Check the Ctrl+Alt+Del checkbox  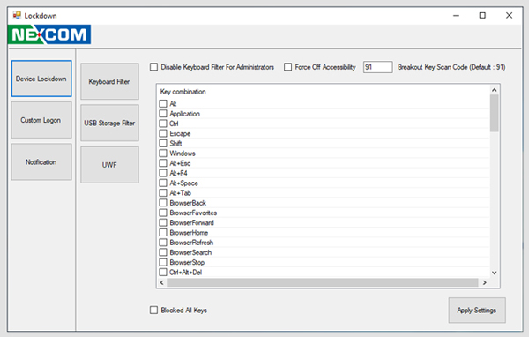click(x=163, y=273)
